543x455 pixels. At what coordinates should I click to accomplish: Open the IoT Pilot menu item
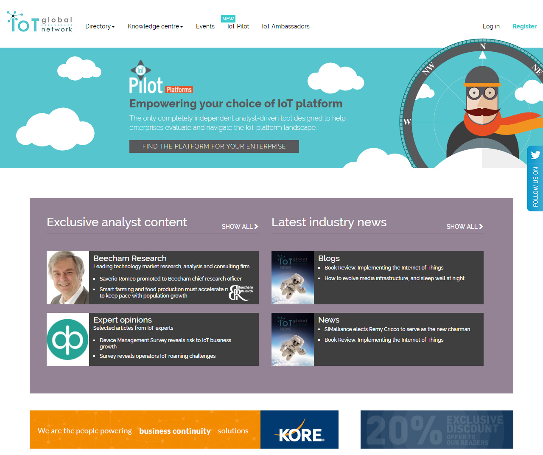pyautogui.click(x=238, y=26)
